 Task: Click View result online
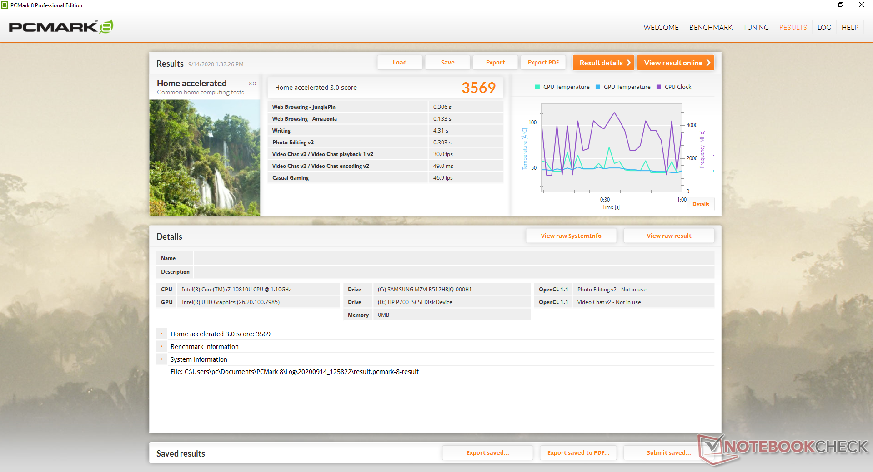676,63
